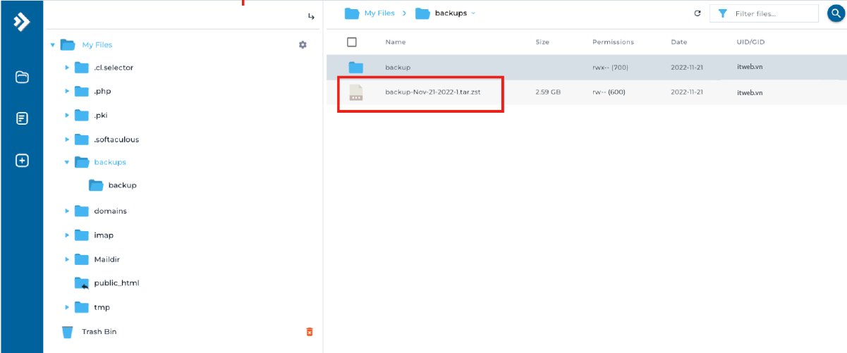Empty trash using the red bin icon
The image size is (847, 353).
coord(309,332)
